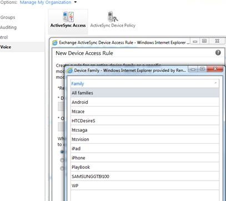The height and width of the screenshot is (201, 226).
Task: Maximize the Exchange ActiveSync Device Access Rule window
Action: (x=204, y=41)
